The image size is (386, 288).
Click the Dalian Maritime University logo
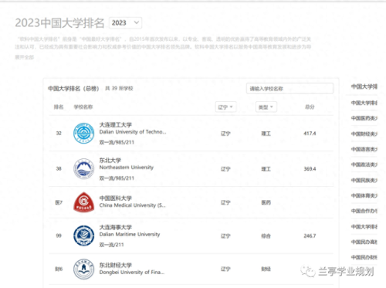pyautogui.click(x=83, y=235)
